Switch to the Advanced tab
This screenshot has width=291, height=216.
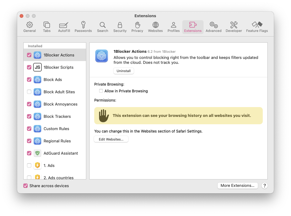click(x=213, y=27)
